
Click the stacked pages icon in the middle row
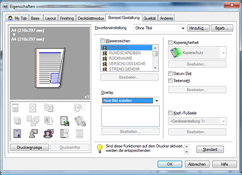pos(17,121)
